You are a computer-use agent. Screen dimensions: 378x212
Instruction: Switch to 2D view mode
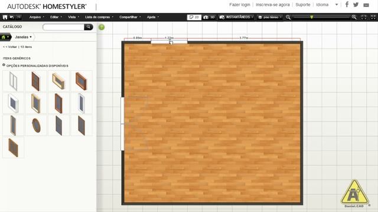[x=194, y=17]
